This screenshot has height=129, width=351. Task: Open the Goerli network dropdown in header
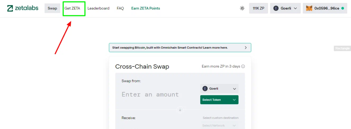click(285, 8)
